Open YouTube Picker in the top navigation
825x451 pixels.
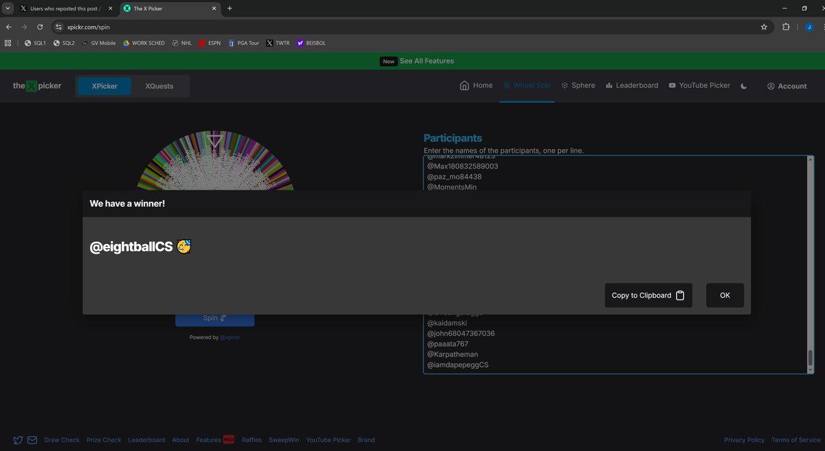click(699, 86)
